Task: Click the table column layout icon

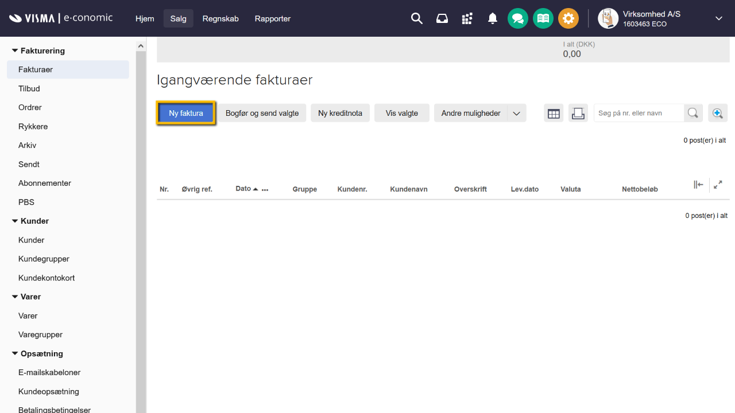Action: coord(554,113)
